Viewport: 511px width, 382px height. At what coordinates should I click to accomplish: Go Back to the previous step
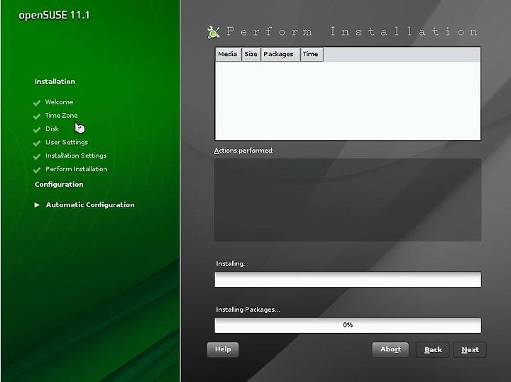click(x=433, y=350)
